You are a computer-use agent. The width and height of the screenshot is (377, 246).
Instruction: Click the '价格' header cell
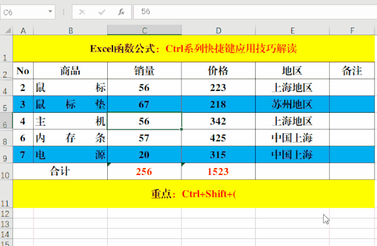(219, 70)
